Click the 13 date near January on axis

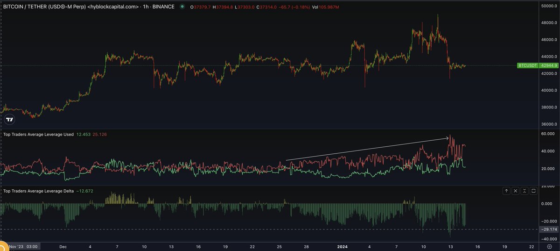[x=450, y=246]
